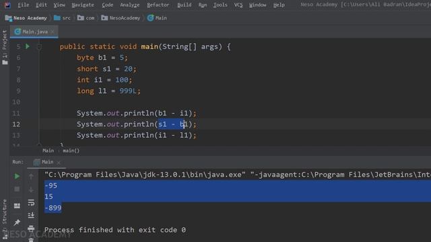This screenshot has width=431, height=242.
Task: Click the println(b1 - i1) statement
Action: [x=137, y=113]
